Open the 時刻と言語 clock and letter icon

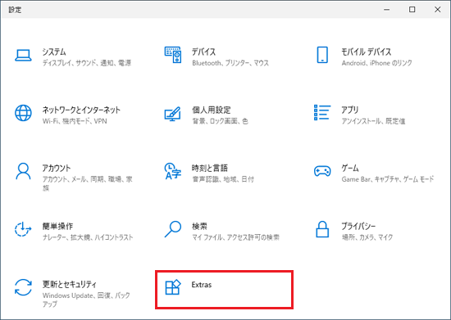tap(172, 171)
